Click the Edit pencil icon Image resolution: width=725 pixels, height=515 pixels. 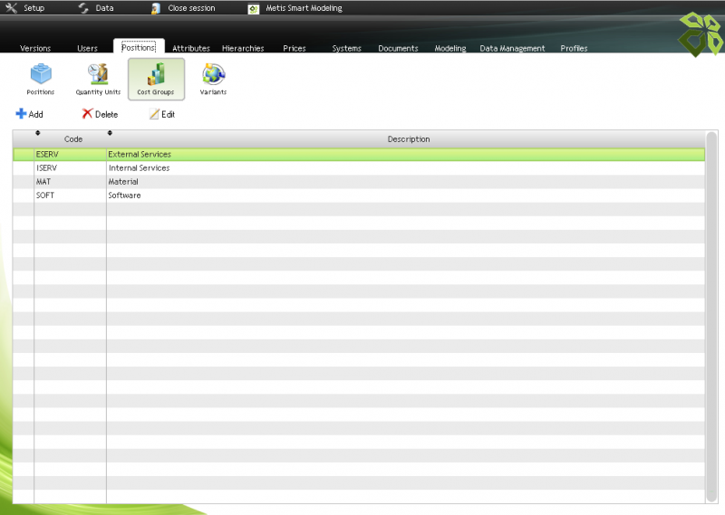pyautogui.click(x=154, y=114)
